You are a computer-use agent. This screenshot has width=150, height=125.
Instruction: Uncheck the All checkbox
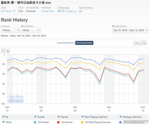pos(3,117)
